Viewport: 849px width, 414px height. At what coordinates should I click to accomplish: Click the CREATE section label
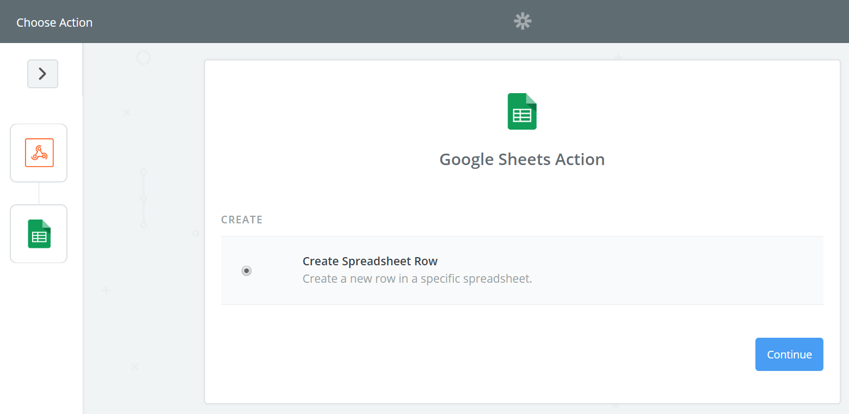click(x=242, y=220)
